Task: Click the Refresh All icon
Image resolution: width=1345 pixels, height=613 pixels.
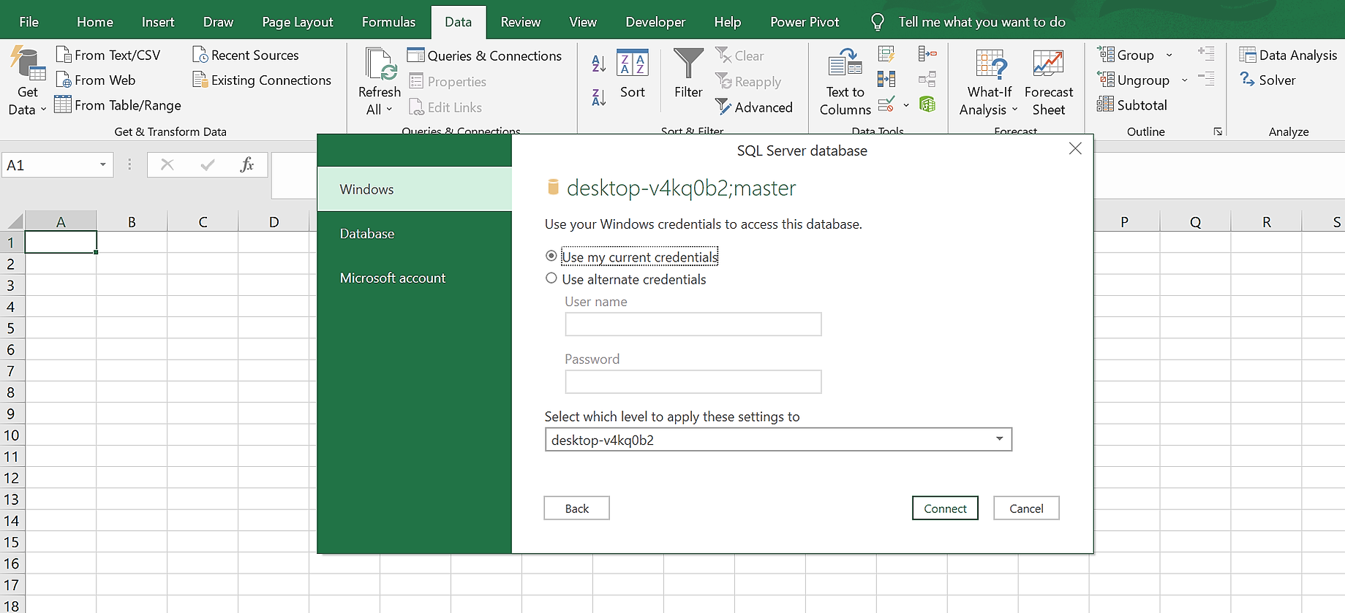Action: 380,64
